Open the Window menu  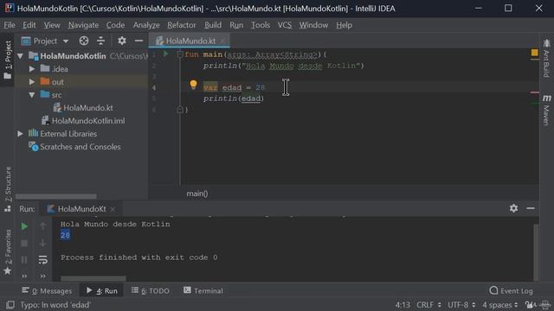point(313,25)
